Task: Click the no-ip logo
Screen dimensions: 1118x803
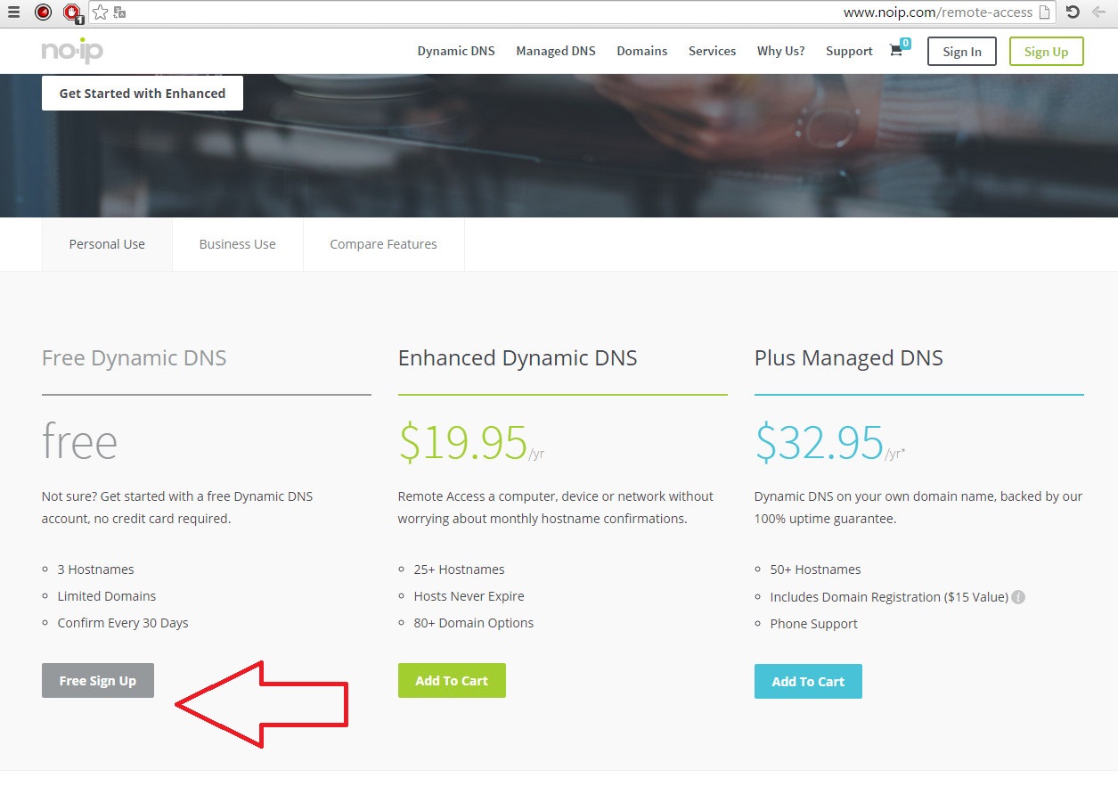Action: [72, 51]
